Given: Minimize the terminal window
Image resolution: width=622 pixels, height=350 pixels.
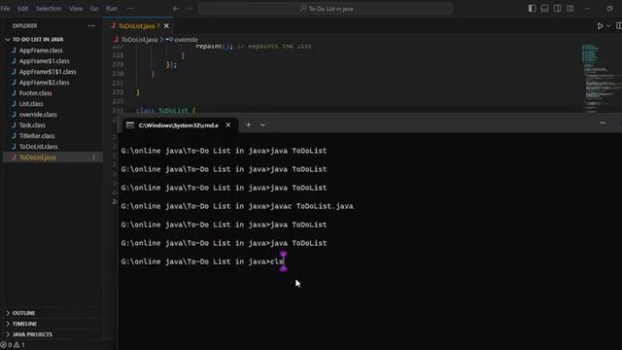Looking at the screenshot, I should point(603,123).
